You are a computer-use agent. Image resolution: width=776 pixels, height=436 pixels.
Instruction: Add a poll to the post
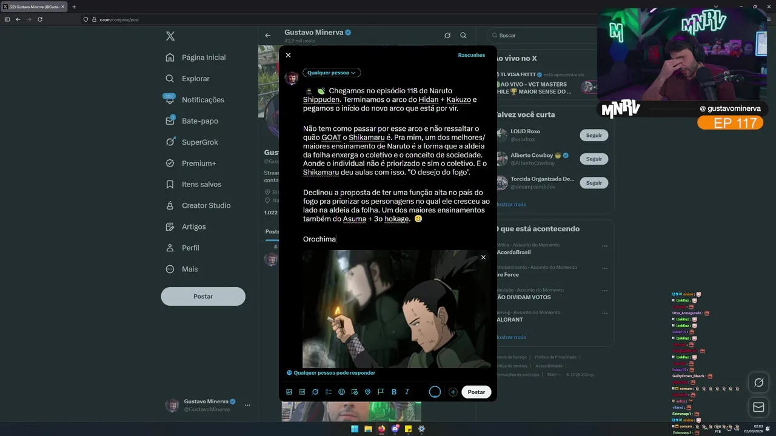329,392
